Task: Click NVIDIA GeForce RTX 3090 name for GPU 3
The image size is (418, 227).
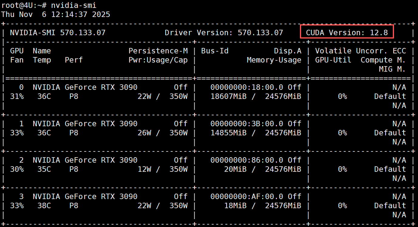Action: [x=85, y=196]
